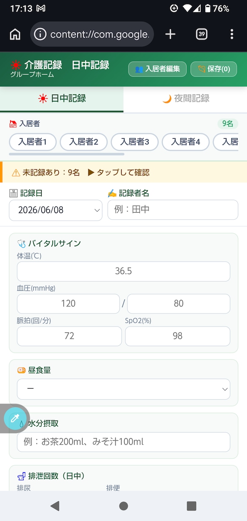Click the warning triangle in 未記録 banner
Viewport: 247px width, 521px height.
click(x=16, y=172)
